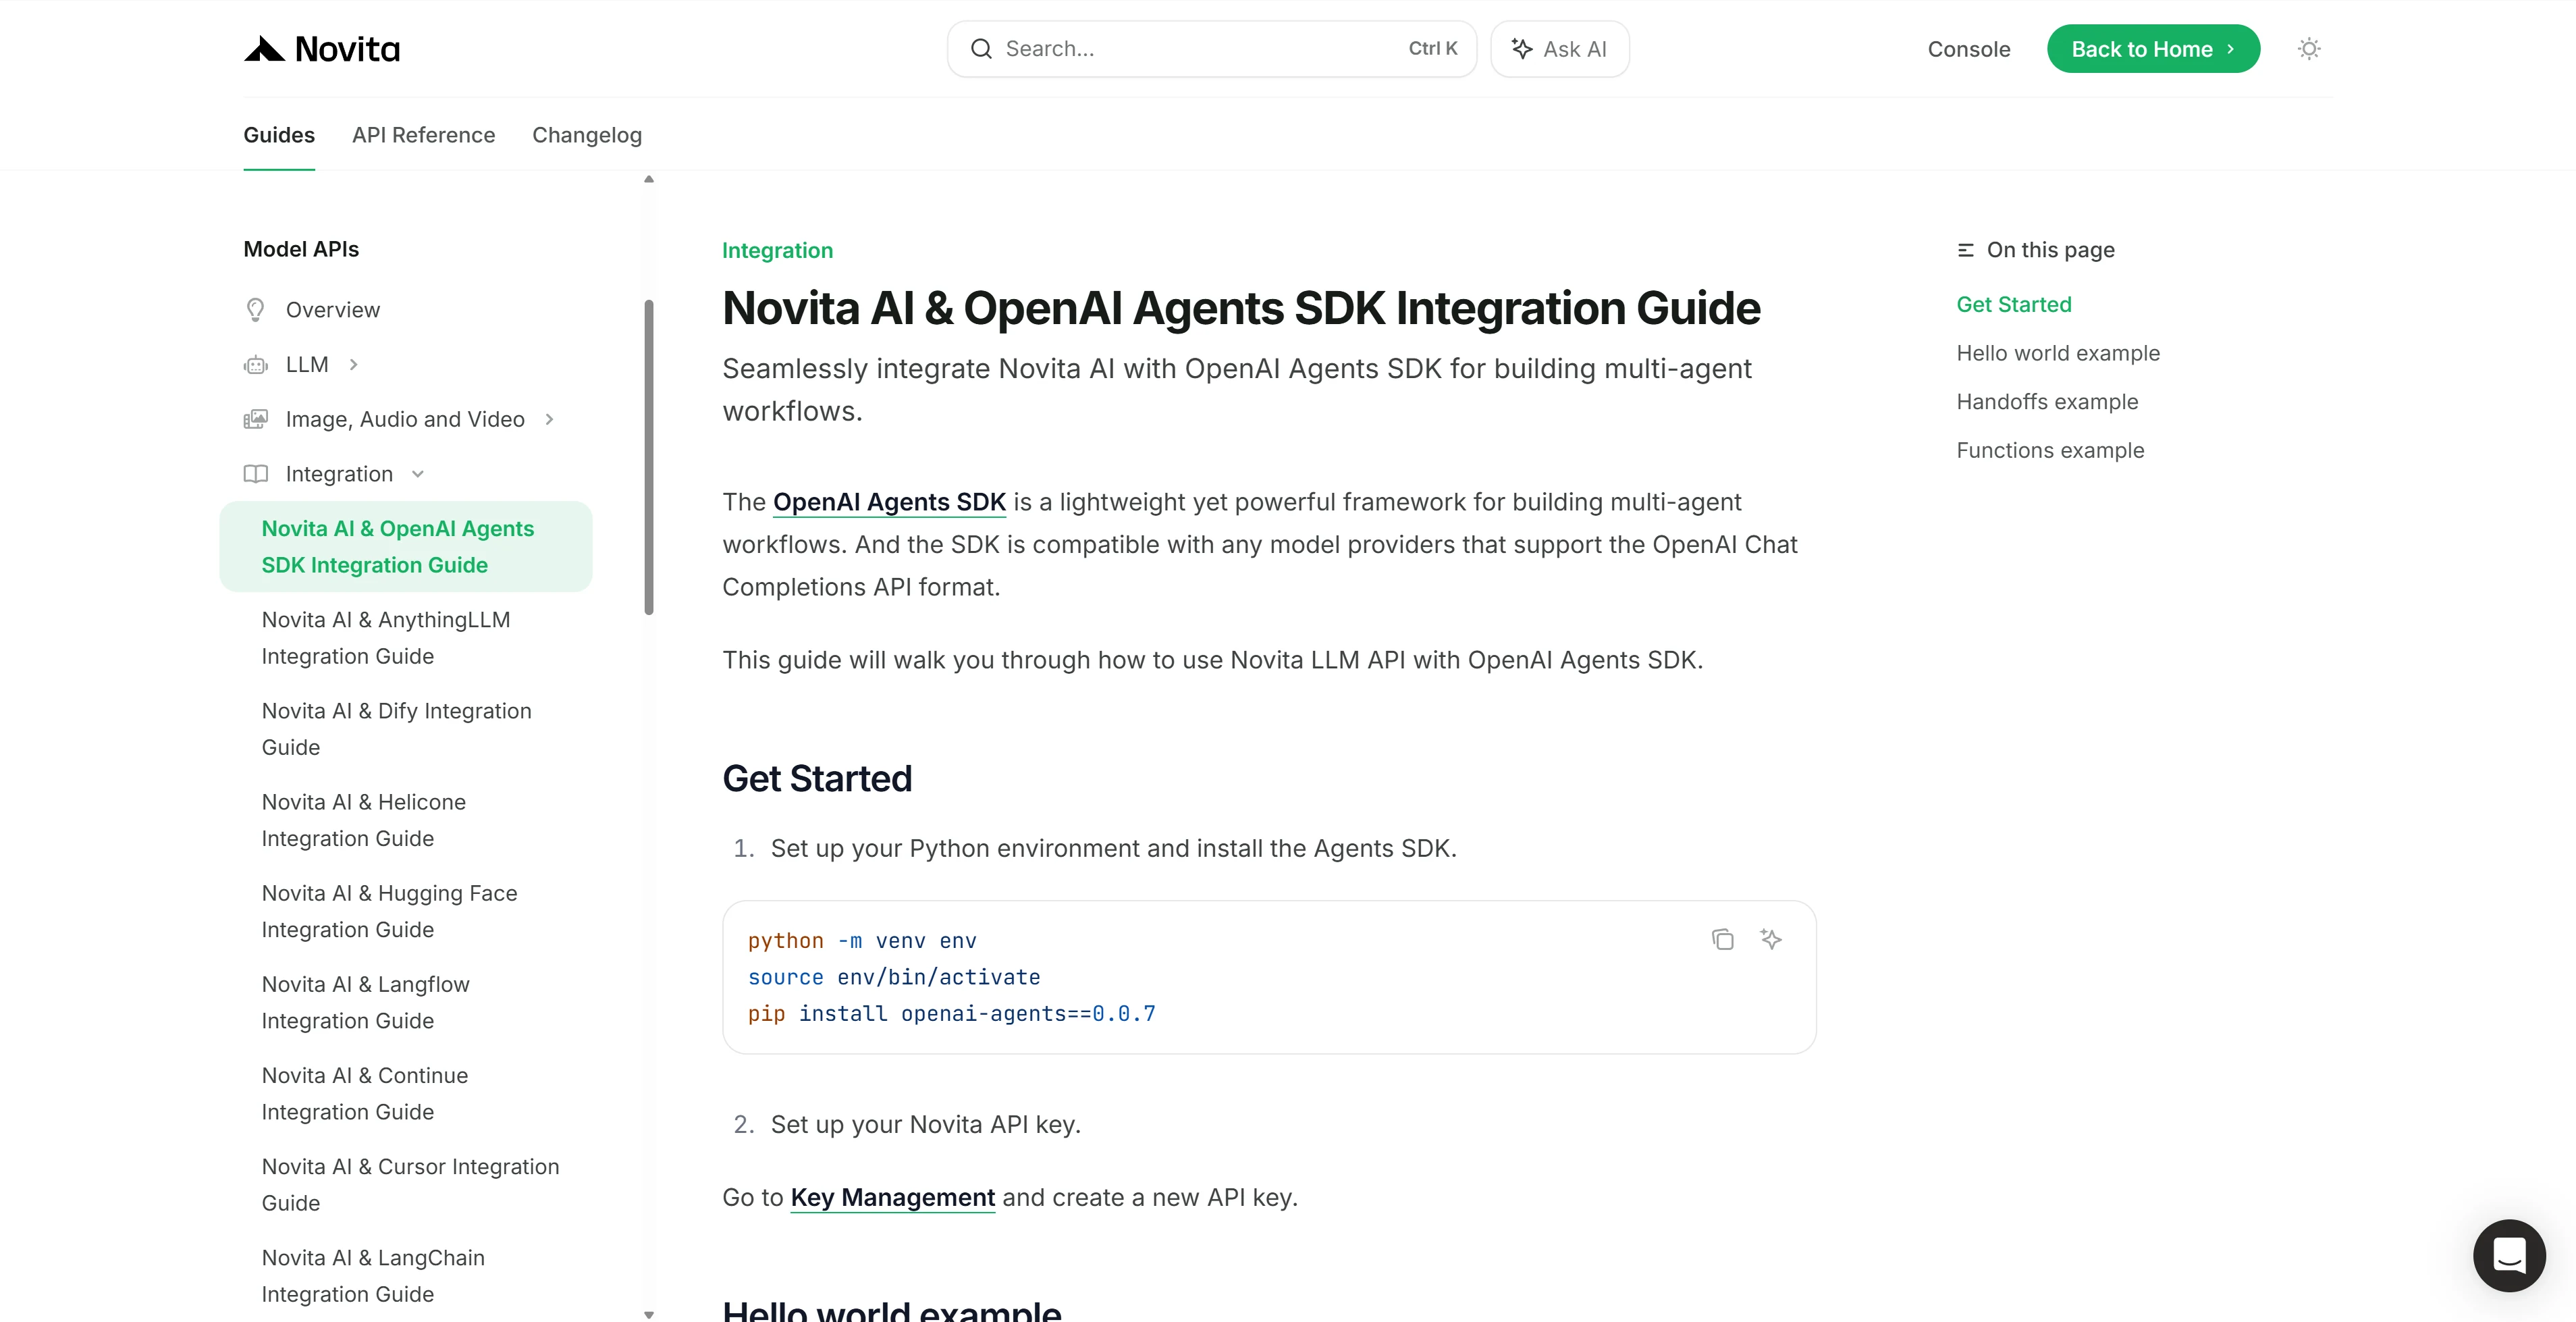Open the Console link

[x=1968, y=49]
